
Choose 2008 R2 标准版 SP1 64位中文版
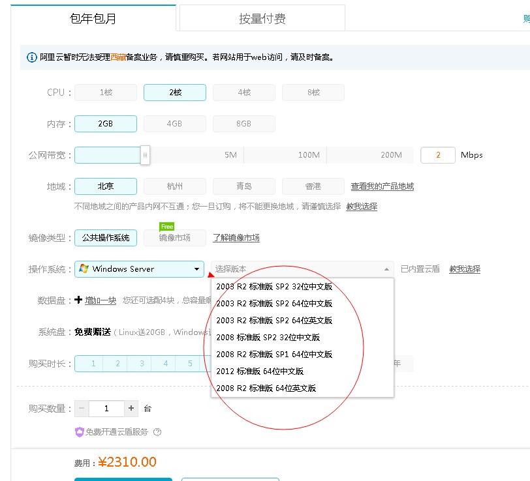pyautogui.click(x=302, y=355)
